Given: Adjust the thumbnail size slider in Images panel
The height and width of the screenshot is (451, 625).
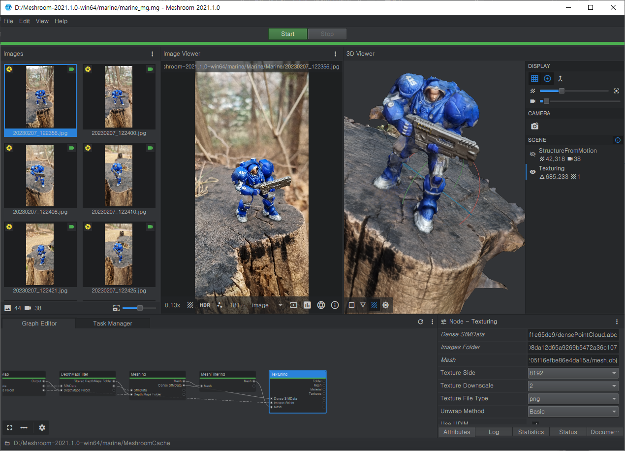Looking at the screenshot, I should tap(140, 308).
